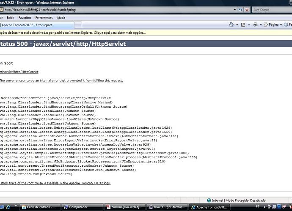Open the Ajuda menu
292x211 pixels.
[61, 18]
